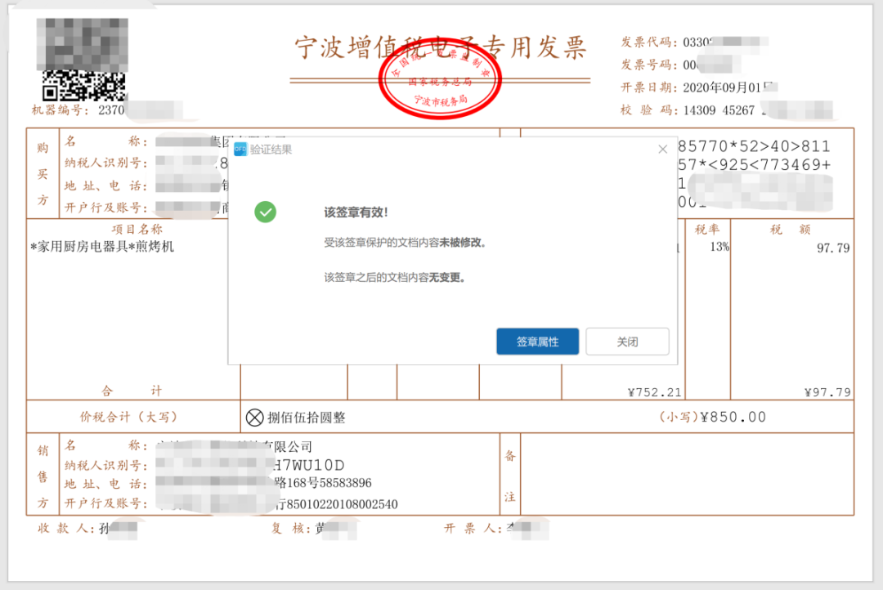
Task: Click the OFD icon in dialog title
Action: [x=240, y=150]
